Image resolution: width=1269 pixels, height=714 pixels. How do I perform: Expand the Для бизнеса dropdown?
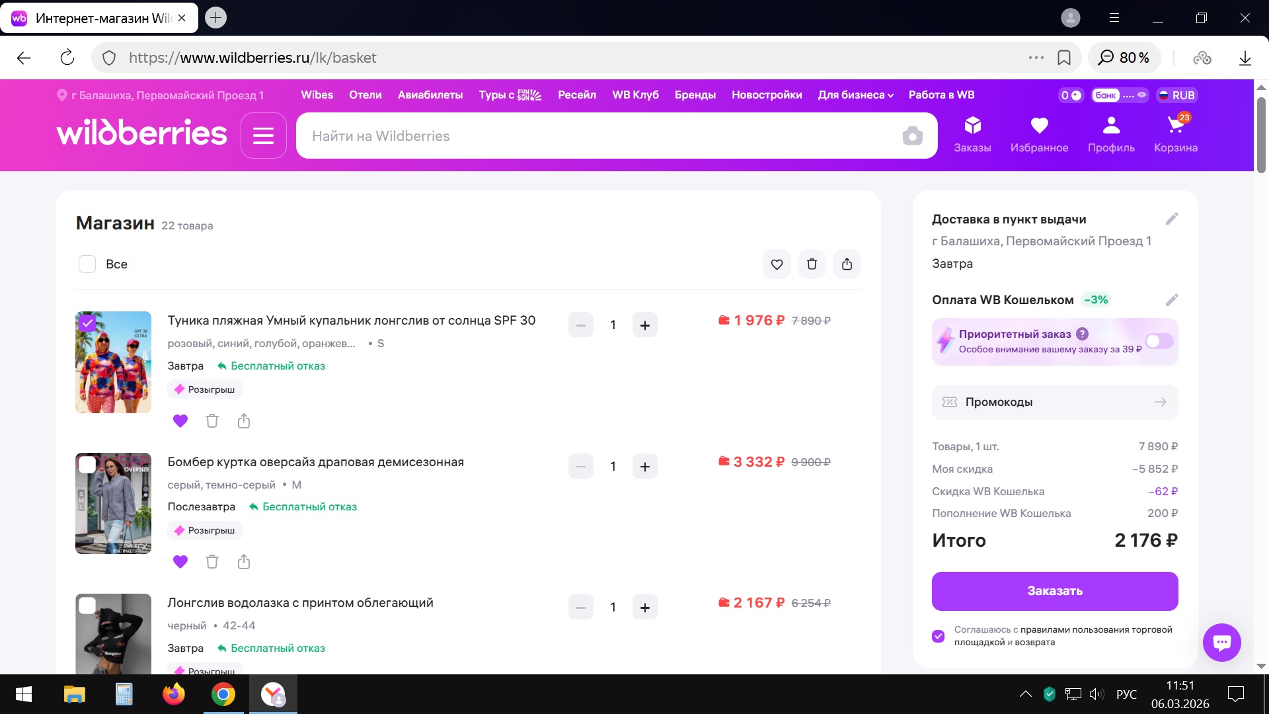point(855,95)
